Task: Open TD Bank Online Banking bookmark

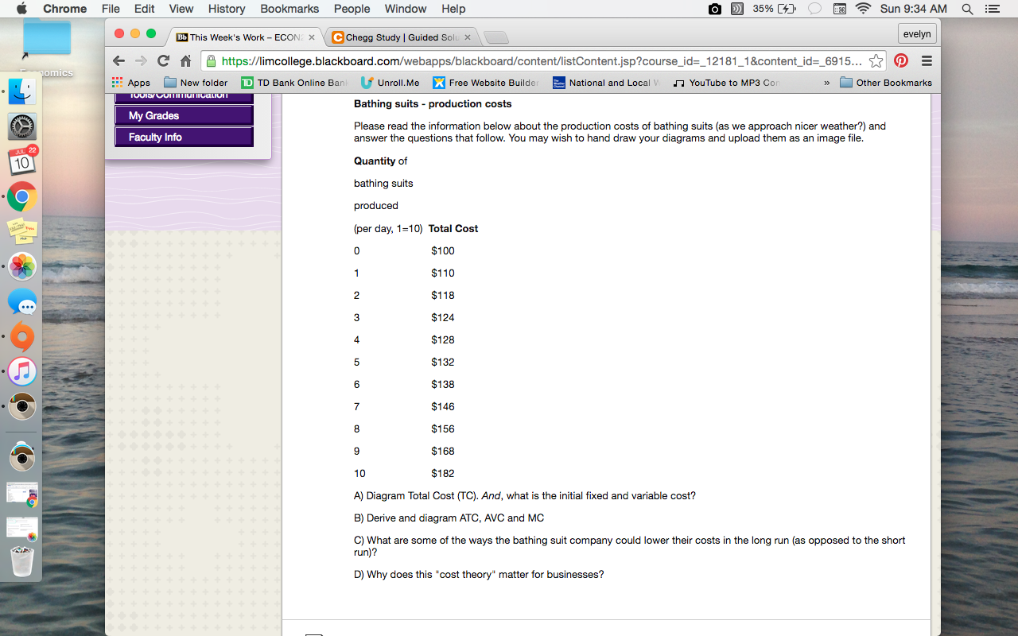Action: 294,83
